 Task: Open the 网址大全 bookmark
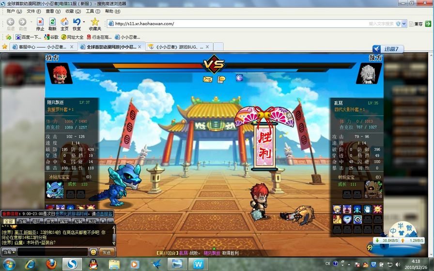coord(72,37)
